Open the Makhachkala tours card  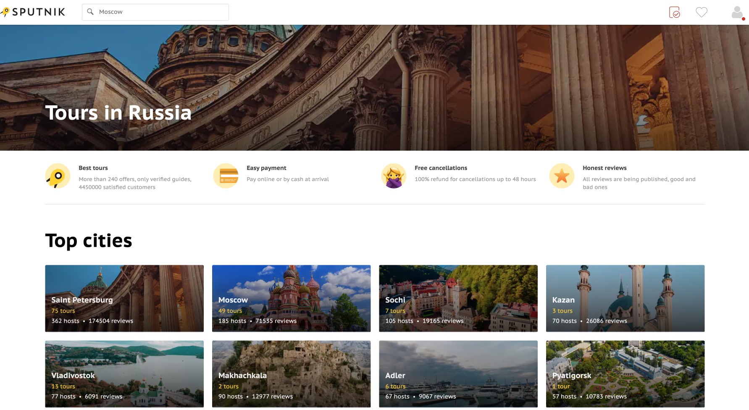click(x=291, y=373)
